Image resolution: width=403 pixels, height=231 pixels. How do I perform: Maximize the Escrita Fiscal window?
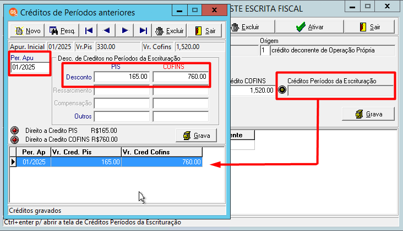coord(368,7)
